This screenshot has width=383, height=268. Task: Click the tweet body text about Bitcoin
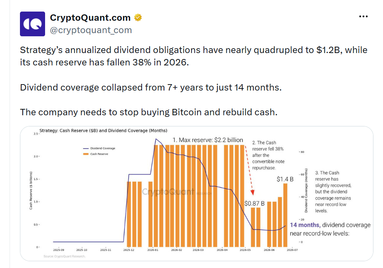pyautogui.click(x=149, y=112)
